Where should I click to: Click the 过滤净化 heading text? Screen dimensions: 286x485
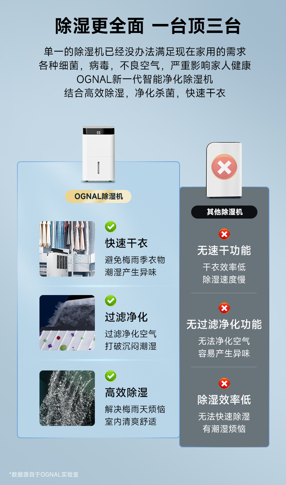point(126,317)
